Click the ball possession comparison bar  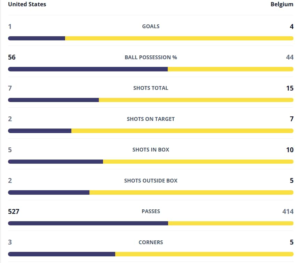click(x=151, y=69)
